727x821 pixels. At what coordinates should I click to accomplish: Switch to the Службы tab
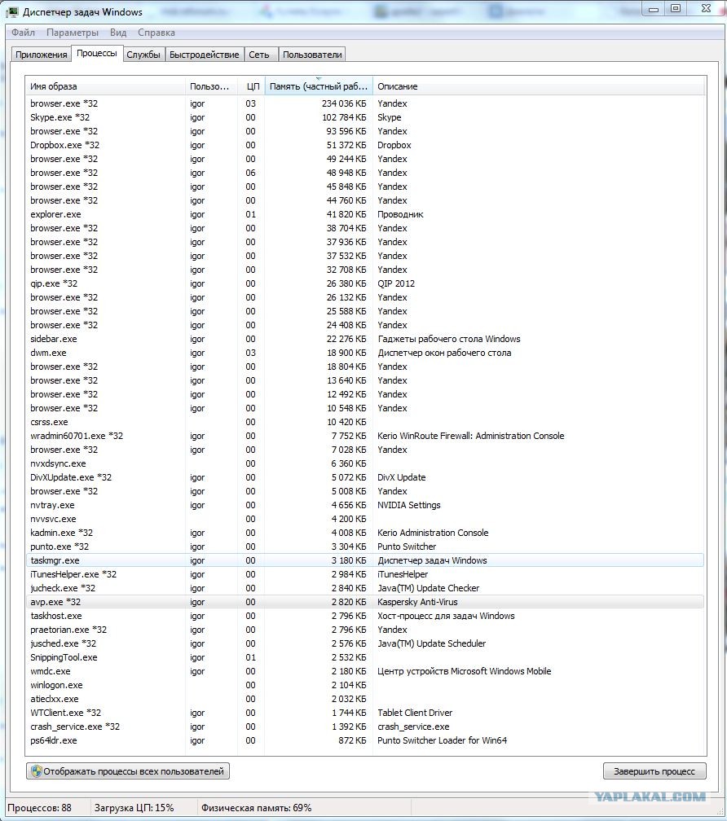point(143,55)
